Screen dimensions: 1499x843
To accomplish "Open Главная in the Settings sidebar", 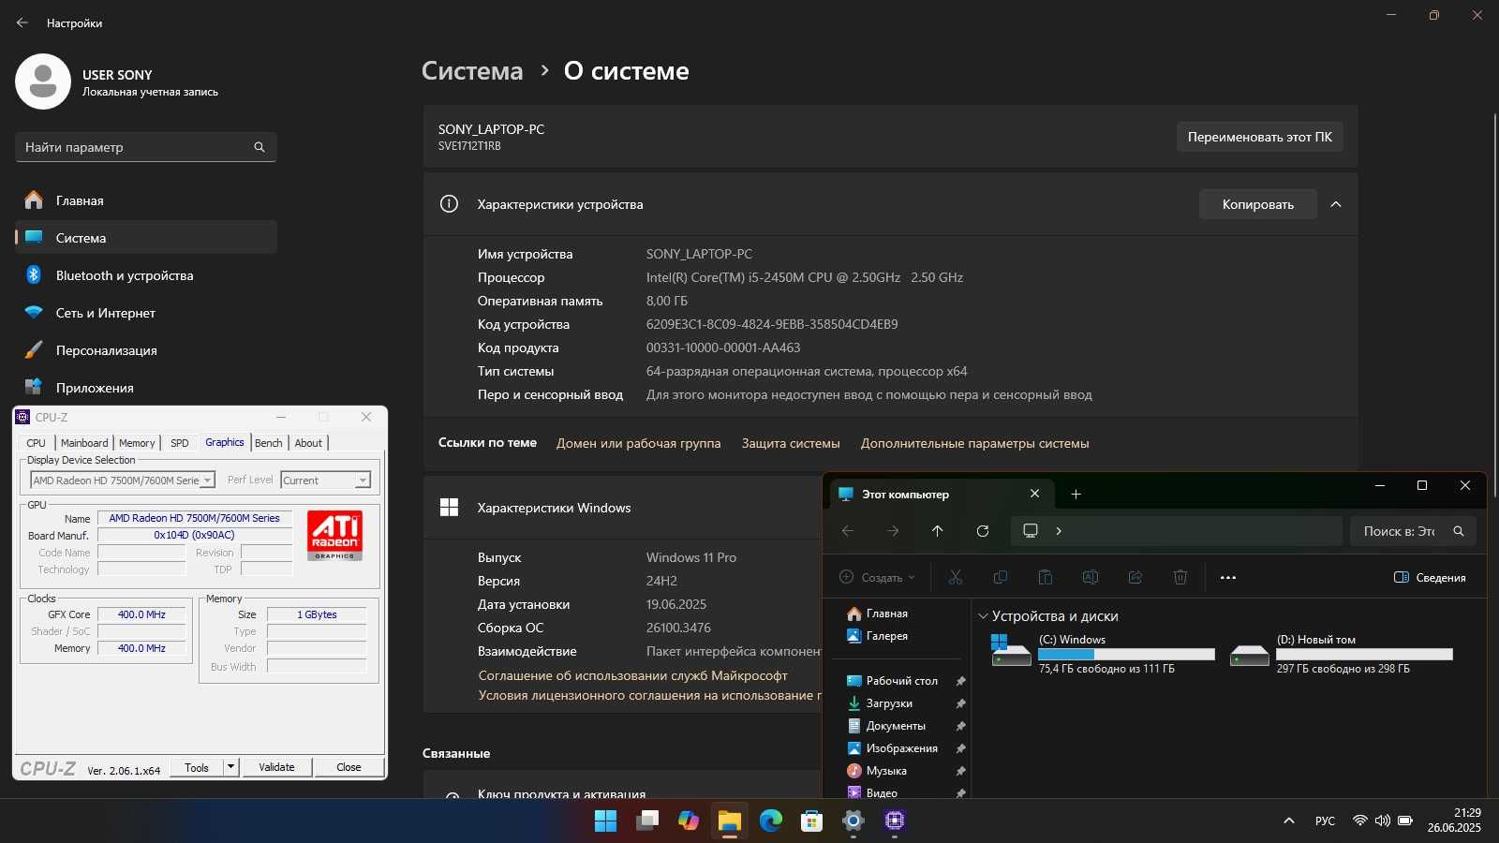I will [146, 200].
